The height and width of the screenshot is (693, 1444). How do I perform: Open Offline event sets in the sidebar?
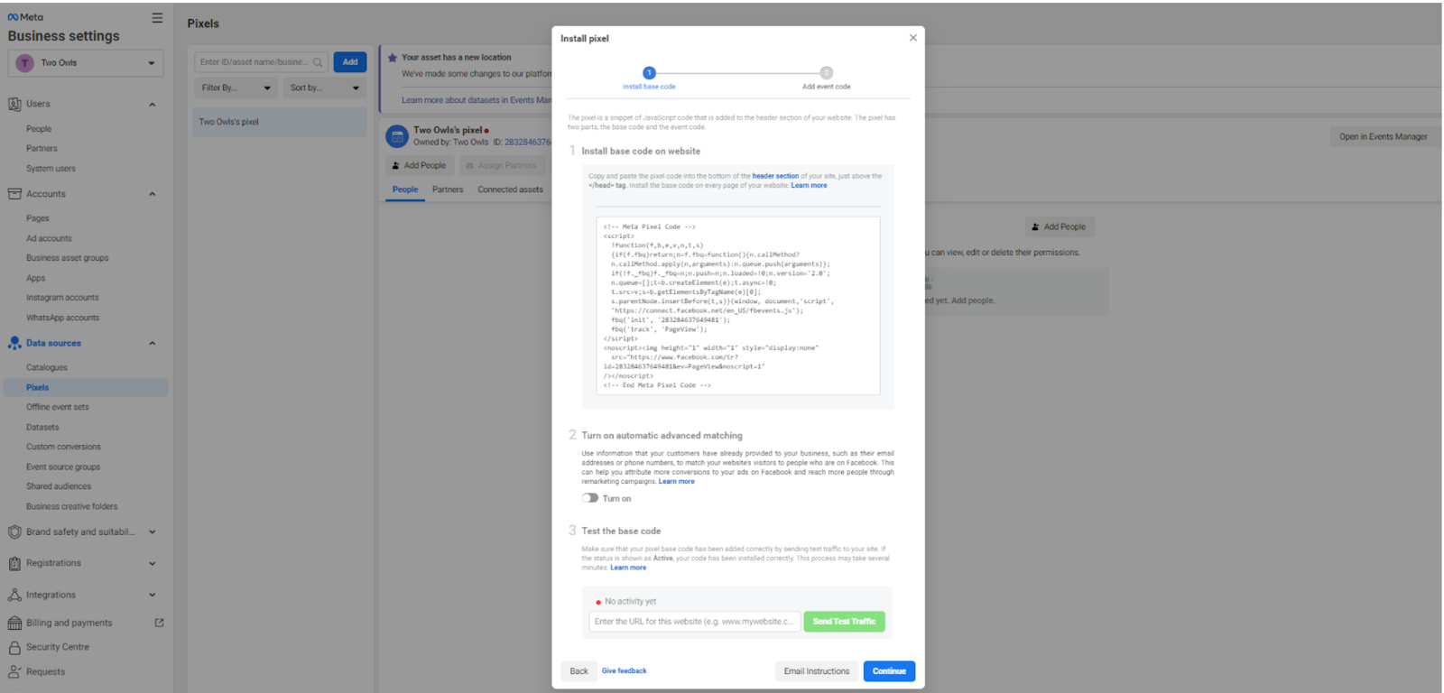point(58,408)
